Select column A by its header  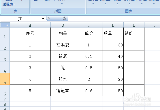tap(30, 25)
